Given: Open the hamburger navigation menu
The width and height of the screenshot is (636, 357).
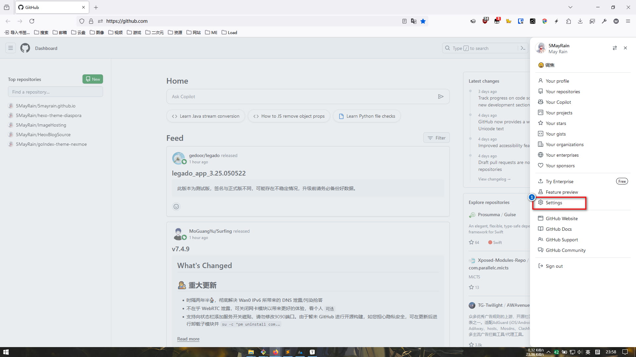Looking at the screenshot, I should pos(11,48).
